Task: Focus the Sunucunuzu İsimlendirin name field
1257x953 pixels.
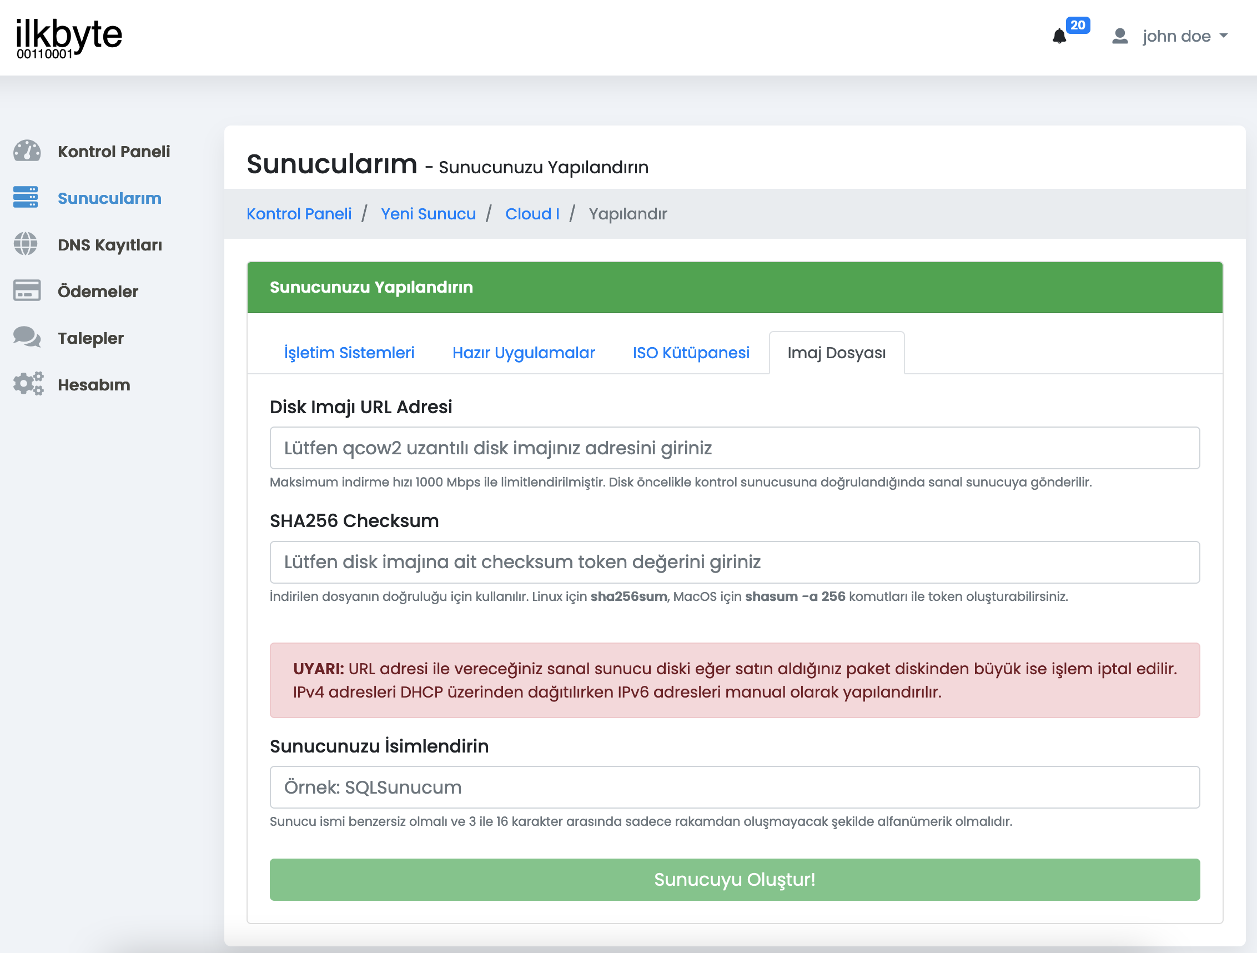Action: tap(734, 787)
